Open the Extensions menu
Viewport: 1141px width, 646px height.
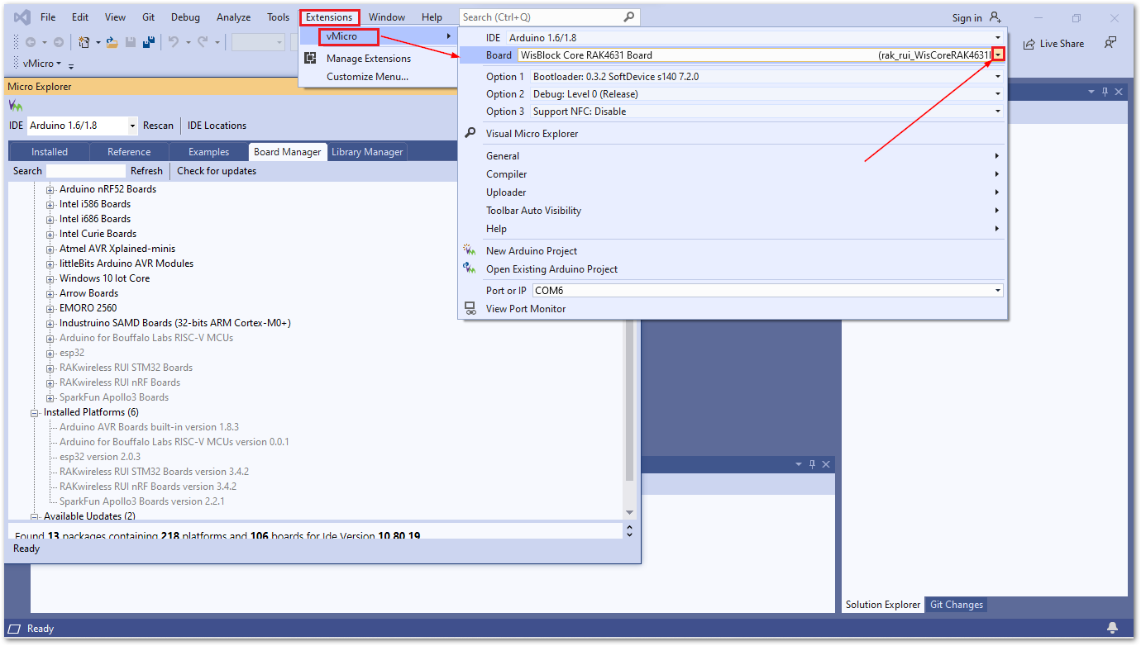[329, 17]
